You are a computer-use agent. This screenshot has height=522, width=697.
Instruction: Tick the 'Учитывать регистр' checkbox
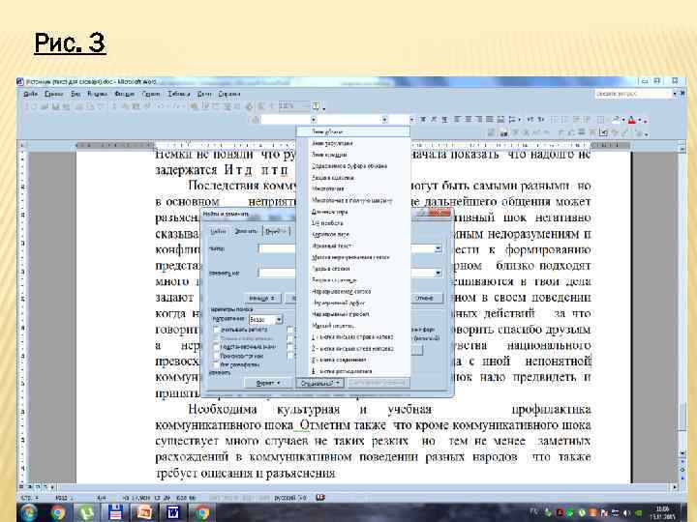click(x=217, y=330)
